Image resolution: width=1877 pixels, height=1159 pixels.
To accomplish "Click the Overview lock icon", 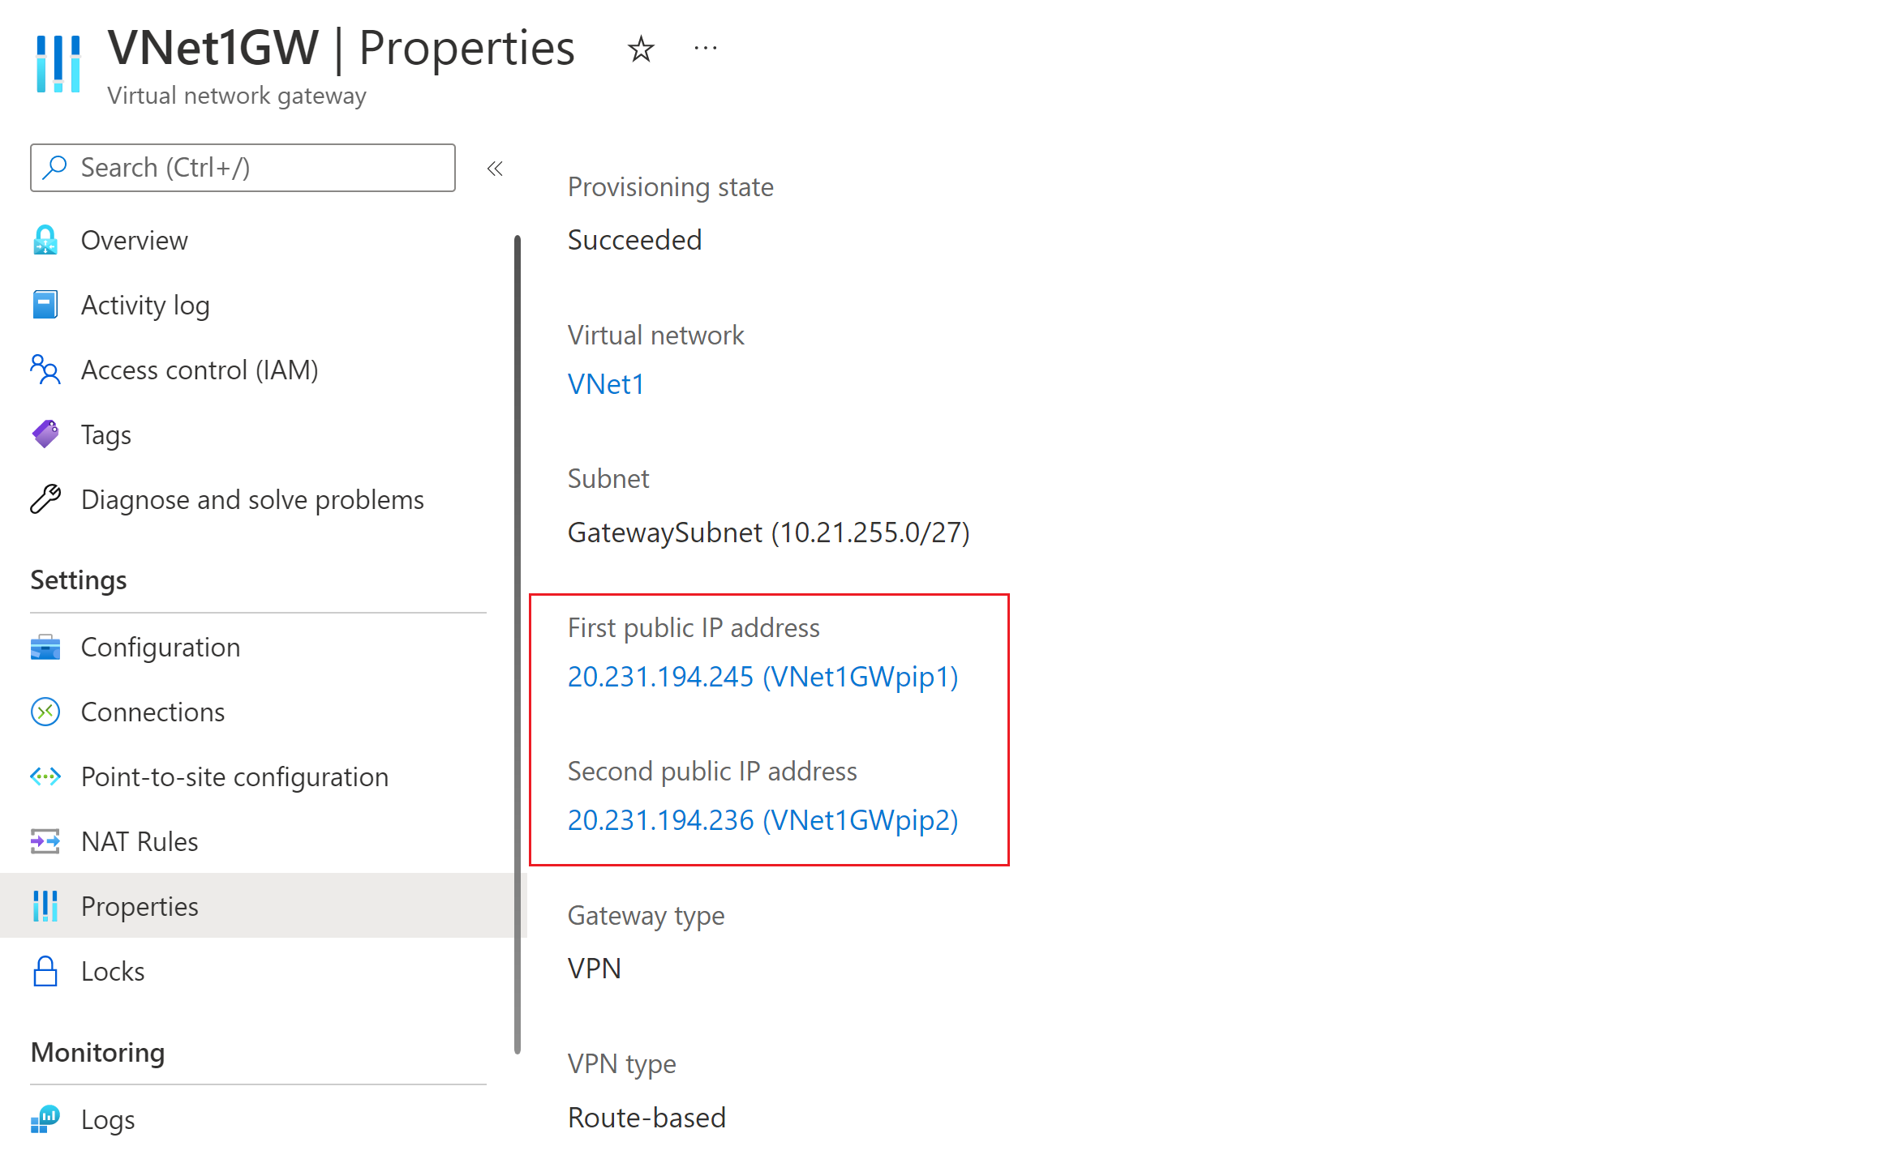I will pos(45,241).
